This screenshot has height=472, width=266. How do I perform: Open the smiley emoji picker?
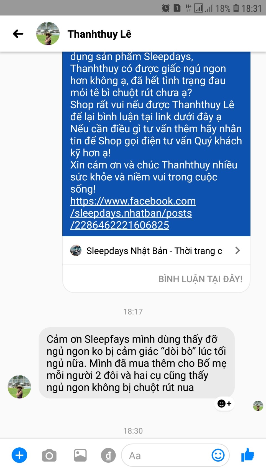click(218, 455)
